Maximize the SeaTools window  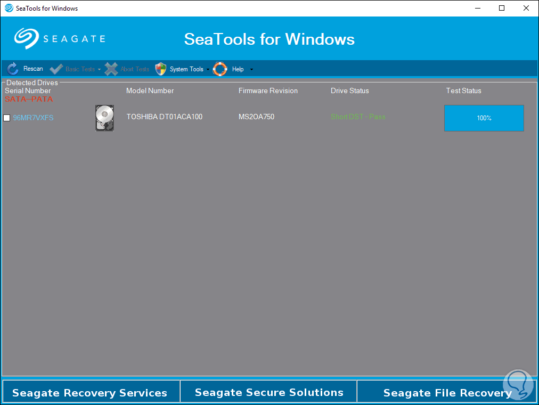[502, 8]
